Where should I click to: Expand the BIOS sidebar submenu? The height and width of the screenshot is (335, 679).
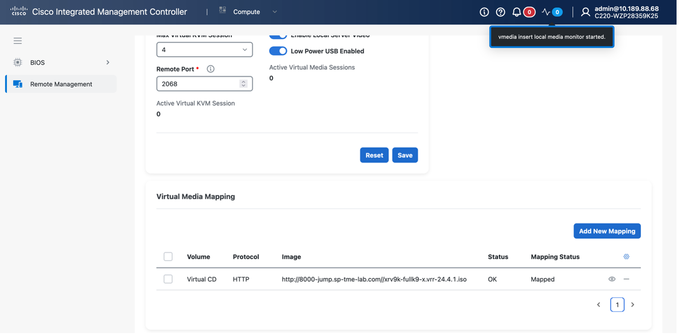coord(107,62)
